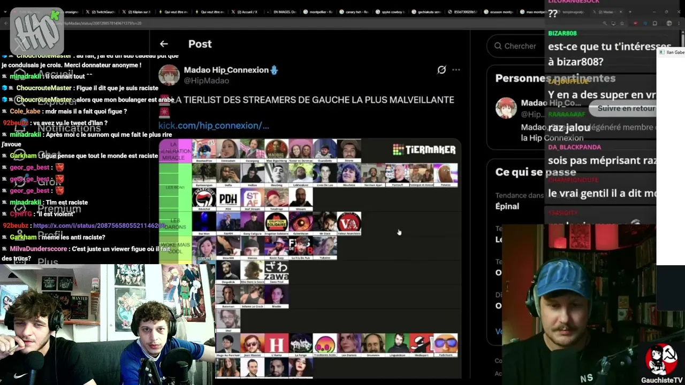Select the Mao Bigocheng portrait tile
Image resolution: width=685 pixels, height=385 pixels.
pyautogui.click(x=277, y=150)
